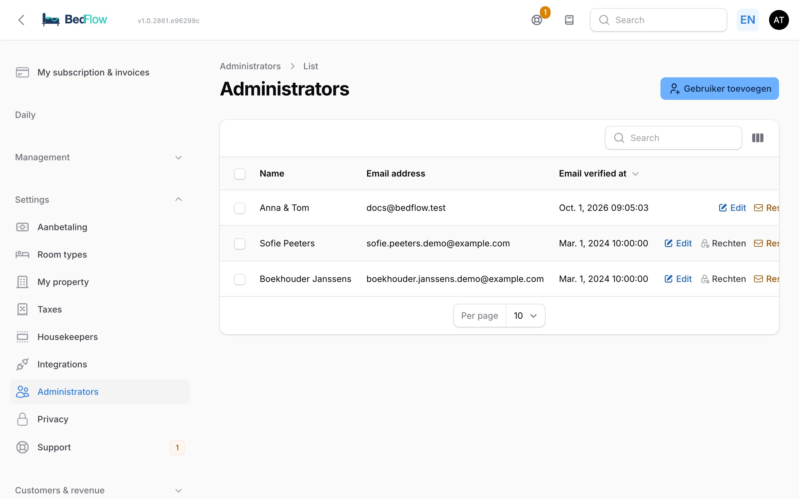Focus the global Search field in header

point(658,20)
